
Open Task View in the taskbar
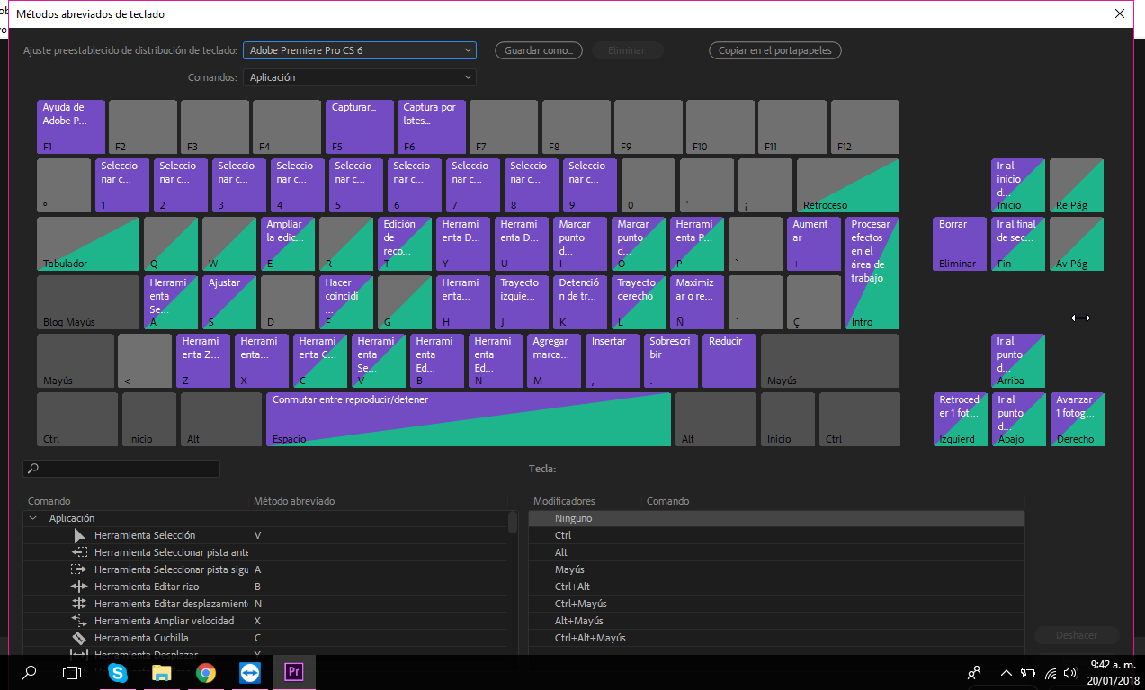(72, 672)
